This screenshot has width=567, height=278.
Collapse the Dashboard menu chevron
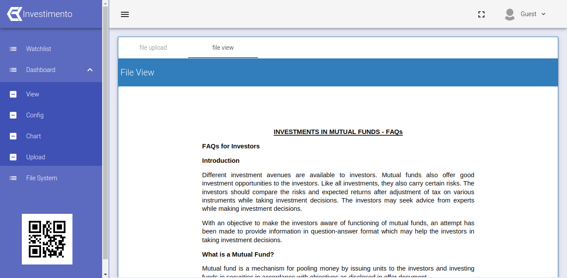90,70
